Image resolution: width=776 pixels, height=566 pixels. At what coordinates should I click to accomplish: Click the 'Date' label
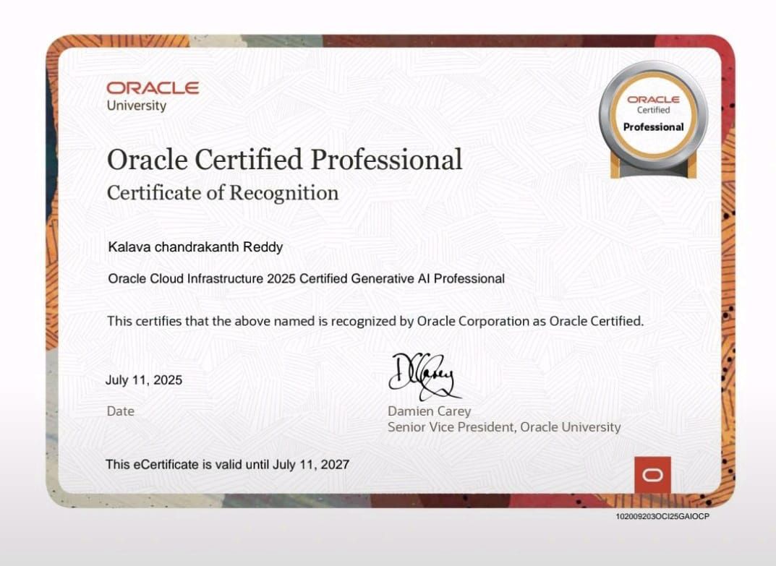(x=120, y=411)
